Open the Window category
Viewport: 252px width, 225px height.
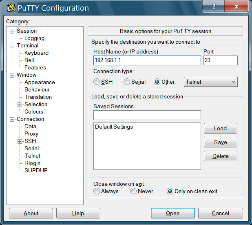tap(27, 75)
